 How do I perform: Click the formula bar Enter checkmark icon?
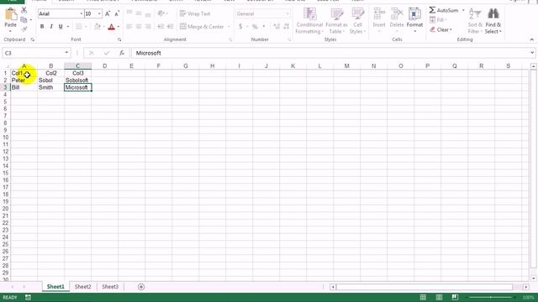[x=107, y=53]
